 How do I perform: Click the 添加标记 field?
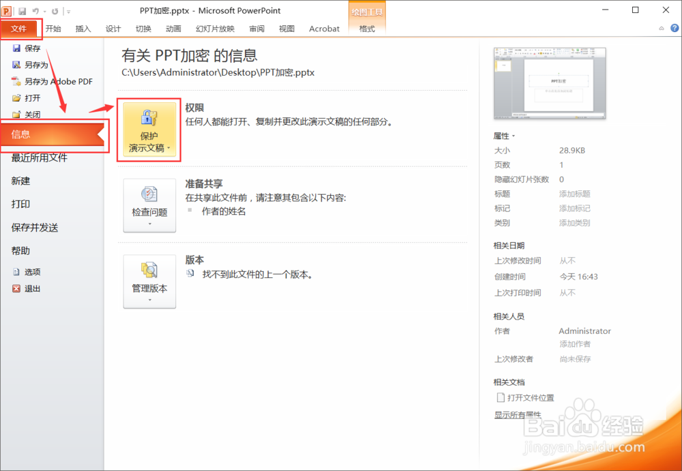coord(574,209)
